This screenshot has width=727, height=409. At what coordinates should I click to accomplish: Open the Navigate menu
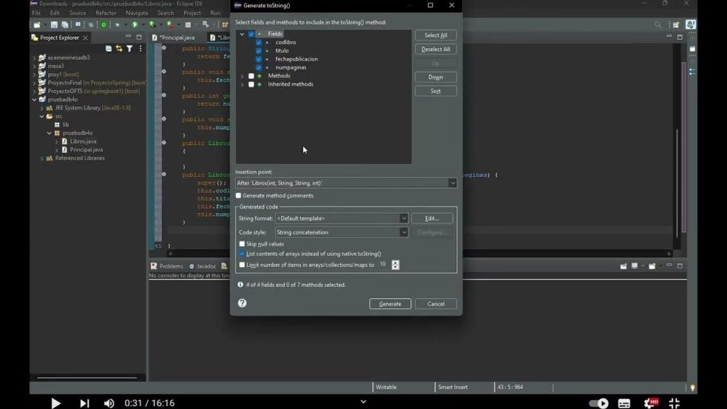pyautogui.click(x=136, y=13)
